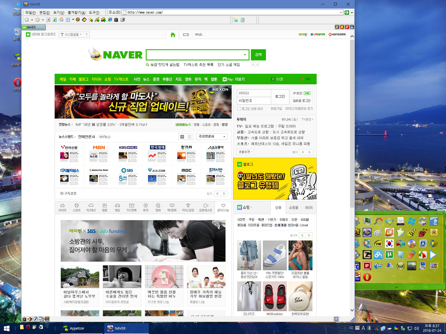Go to next news stand page arrow
The height and width of the screenshot is (334, 446).
224,193
